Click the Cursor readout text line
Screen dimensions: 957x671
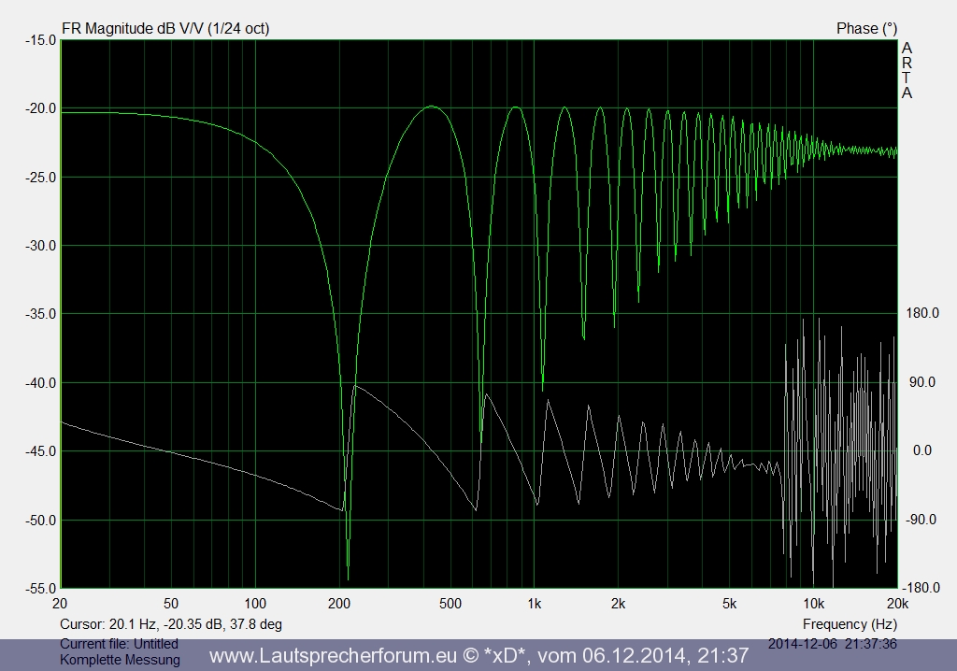pyautogui.click(x=171, y=623)
